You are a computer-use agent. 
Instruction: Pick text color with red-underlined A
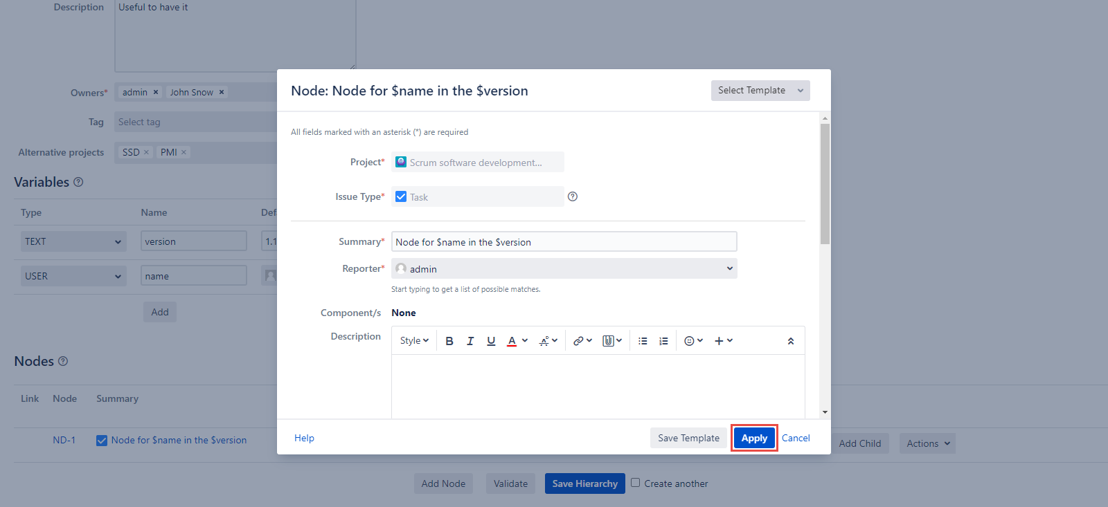pos(512,341)
